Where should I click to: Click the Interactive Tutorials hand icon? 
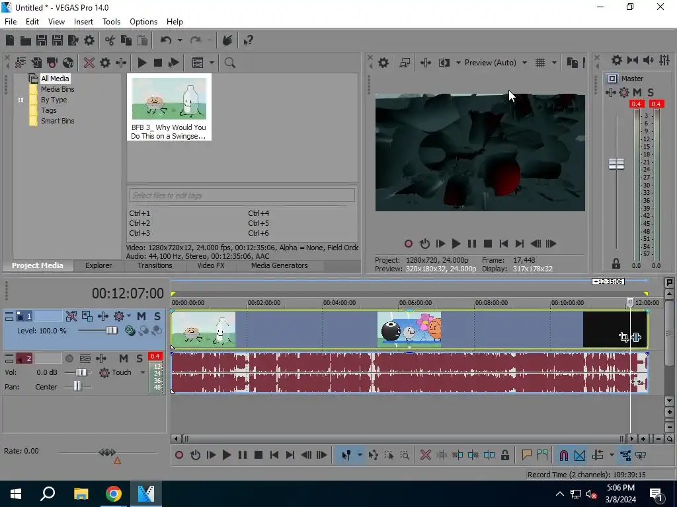click(227, 40)
